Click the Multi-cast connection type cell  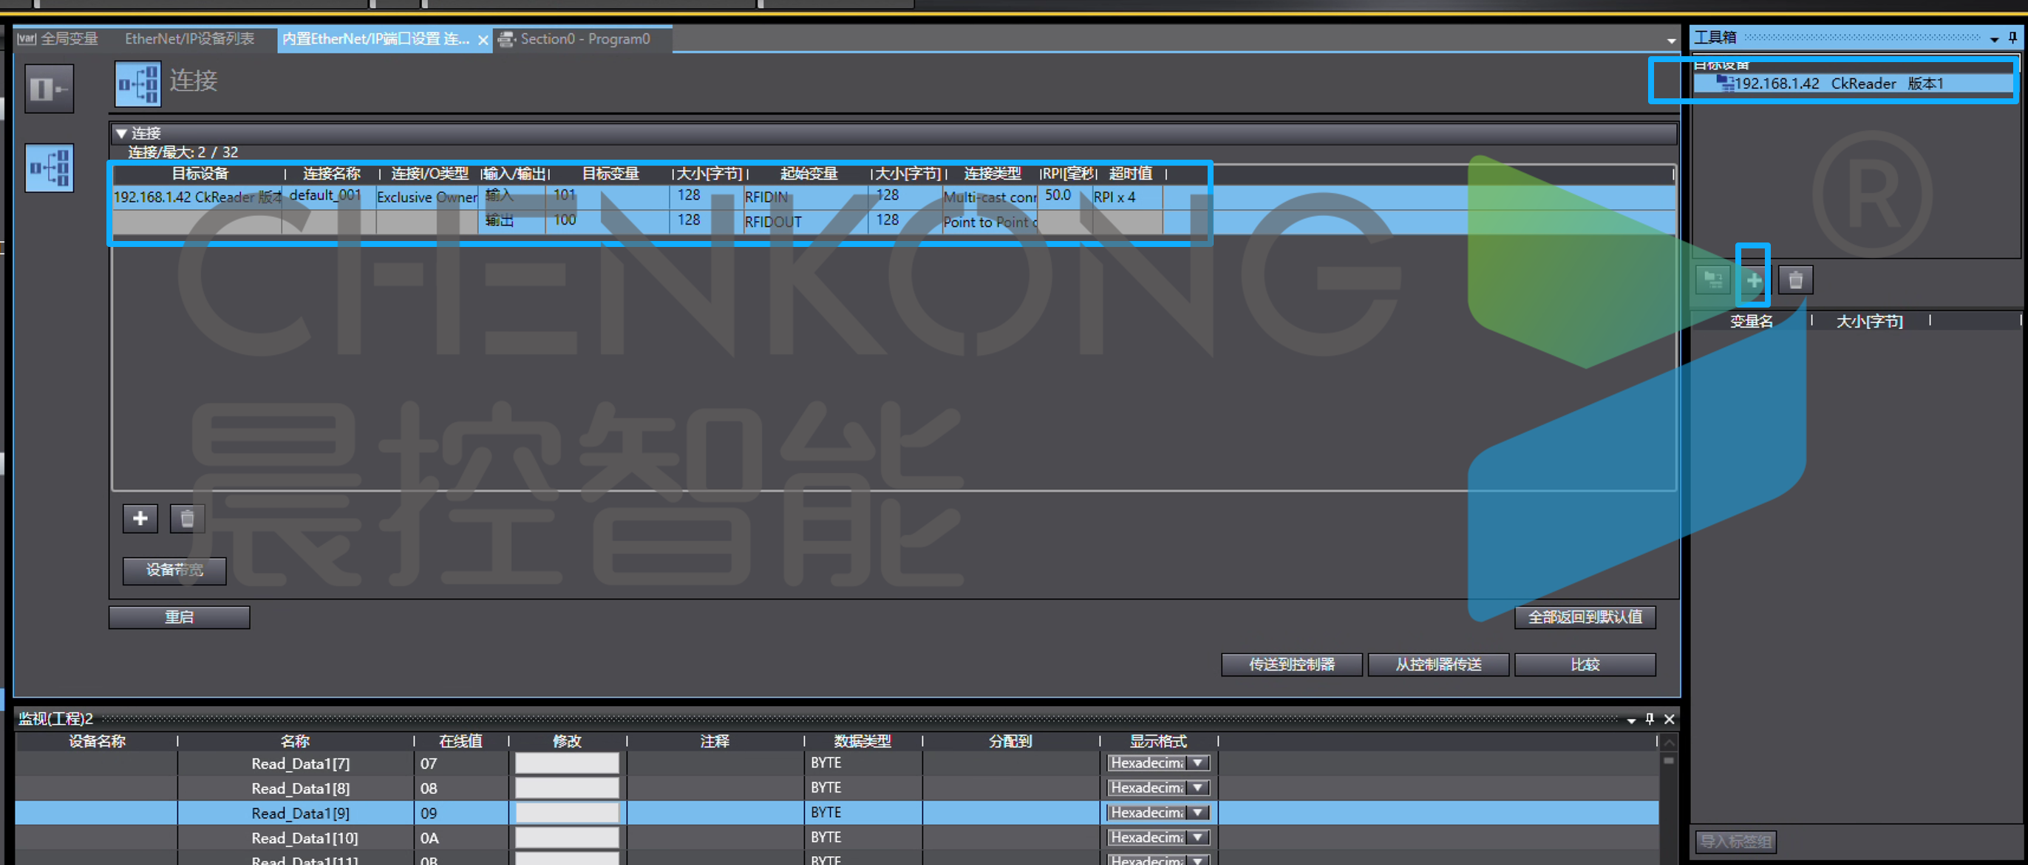pos(990,197)
